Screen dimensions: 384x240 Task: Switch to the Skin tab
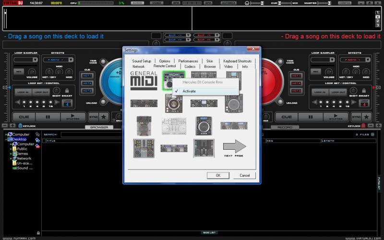(210, 61)
